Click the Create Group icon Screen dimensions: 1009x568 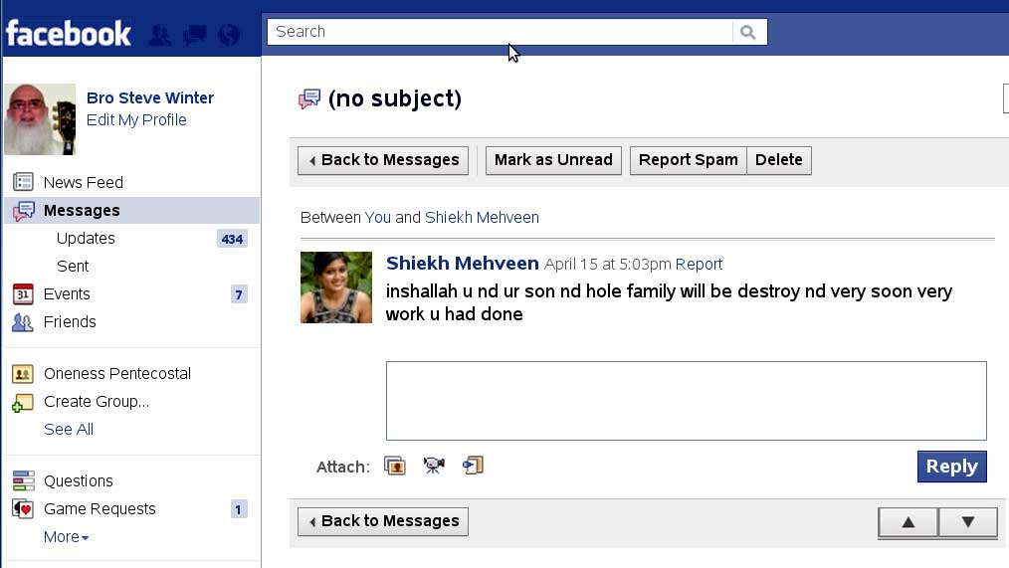23,403
